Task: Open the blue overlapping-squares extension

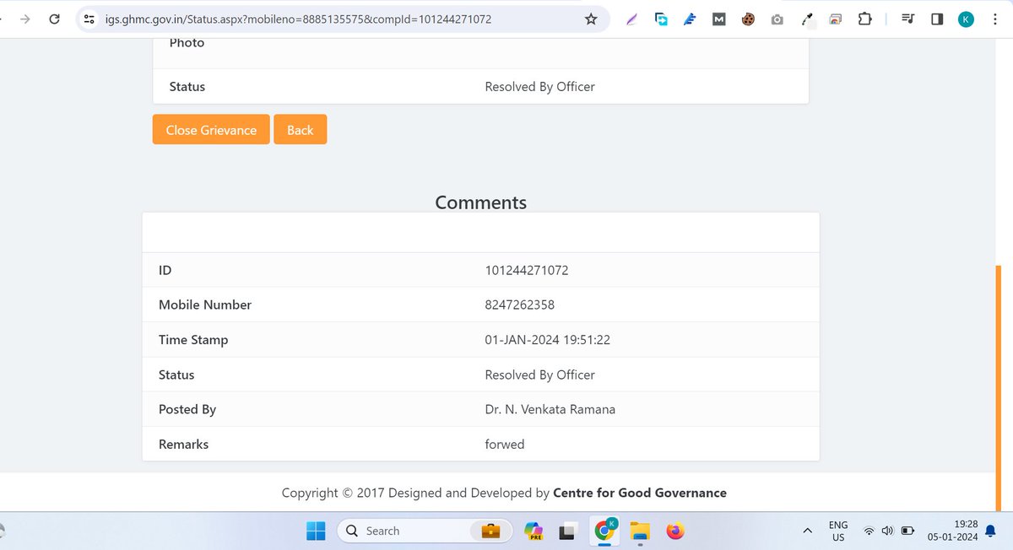Action: pos(661,19)
